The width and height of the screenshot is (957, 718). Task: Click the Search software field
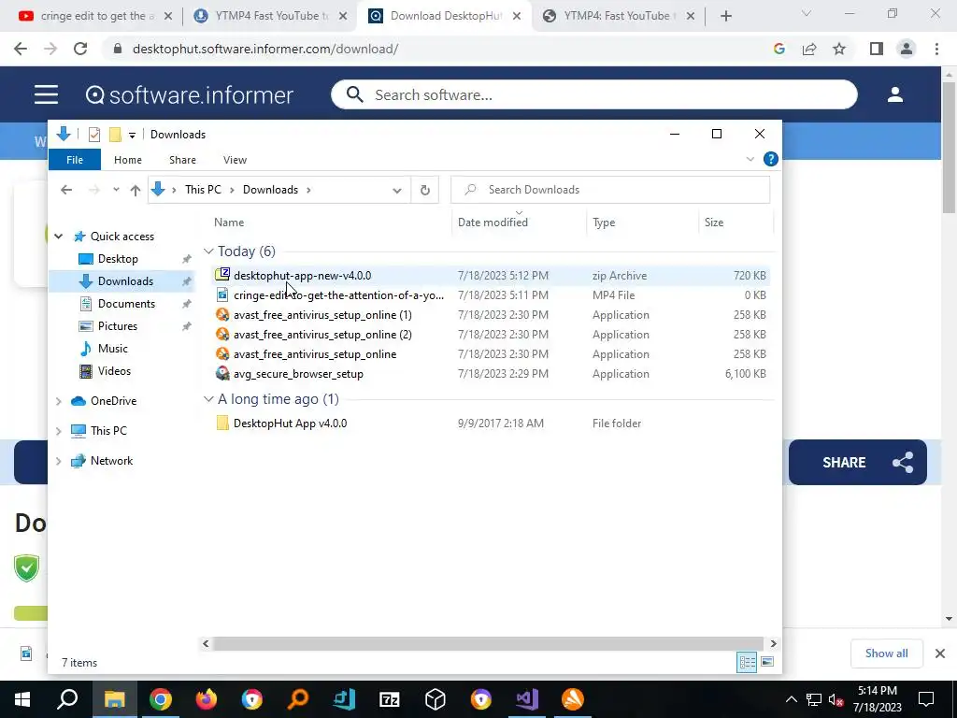[594, 94]
